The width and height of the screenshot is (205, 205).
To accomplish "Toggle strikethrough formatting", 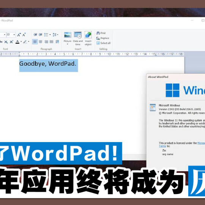I will click(x=1, y=42).
